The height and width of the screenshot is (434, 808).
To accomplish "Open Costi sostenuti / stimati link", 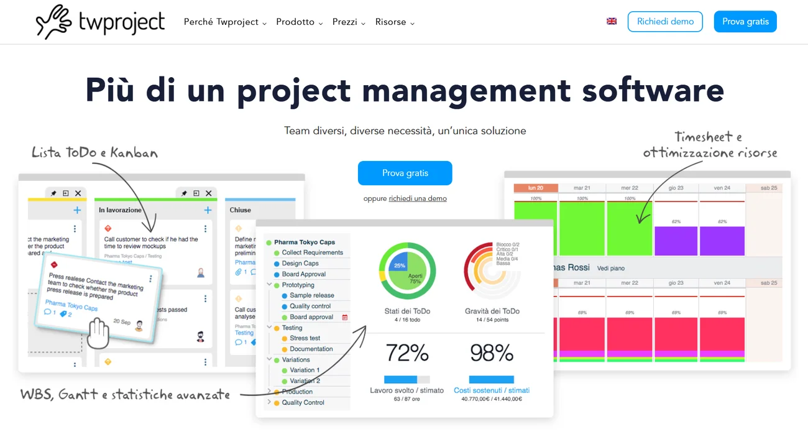I will coord(492,390).
